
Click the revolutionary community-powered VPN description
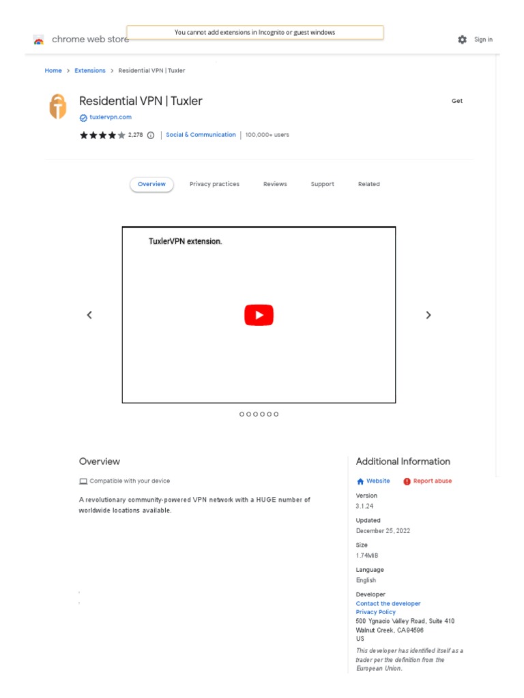[x=194, y=506]
